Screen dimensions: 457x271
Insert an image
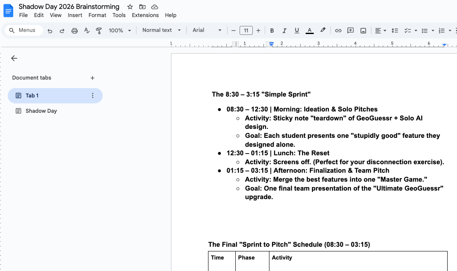(x=363, y=30)
